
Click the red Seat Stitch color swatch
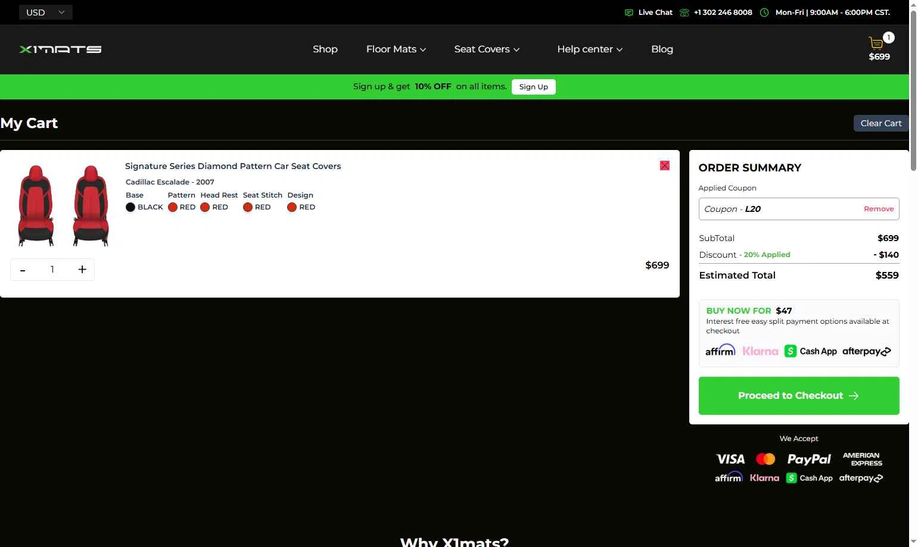coord(248,207)
